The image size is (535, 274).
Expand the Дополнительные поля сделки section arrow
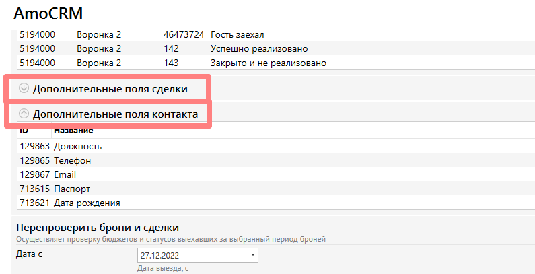coord(24,88)
